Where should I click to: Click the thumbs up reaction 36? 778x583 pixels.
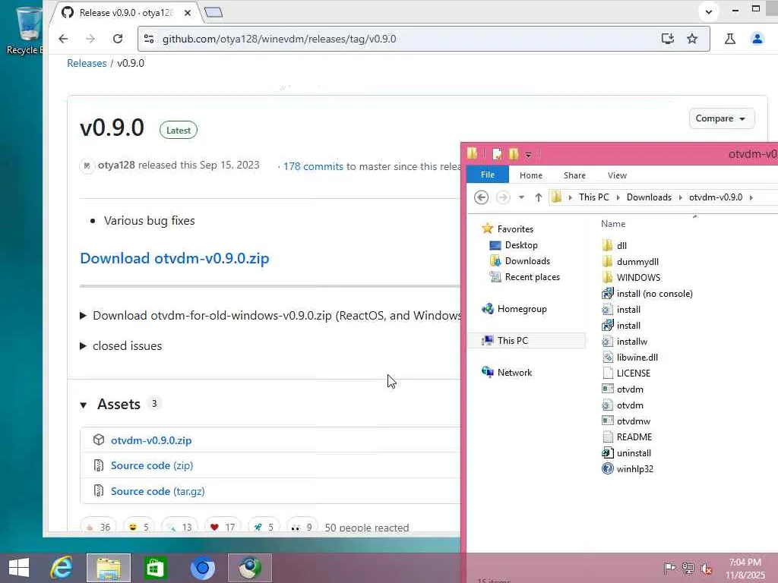(98, 527)
